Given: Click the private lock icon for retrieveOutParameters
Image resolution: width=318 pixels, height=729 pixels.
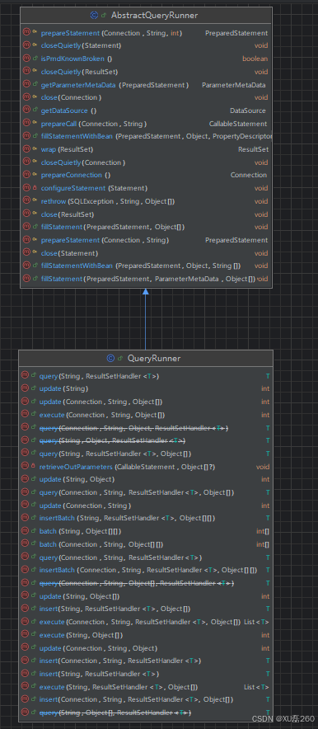Looking at the screenshot, I should (x=34, y=466).
